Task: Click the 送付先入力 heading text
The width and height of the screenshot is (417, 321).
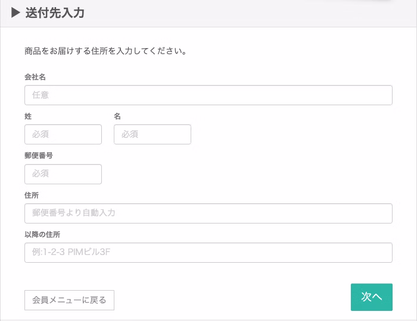Action: click(55, 12)
